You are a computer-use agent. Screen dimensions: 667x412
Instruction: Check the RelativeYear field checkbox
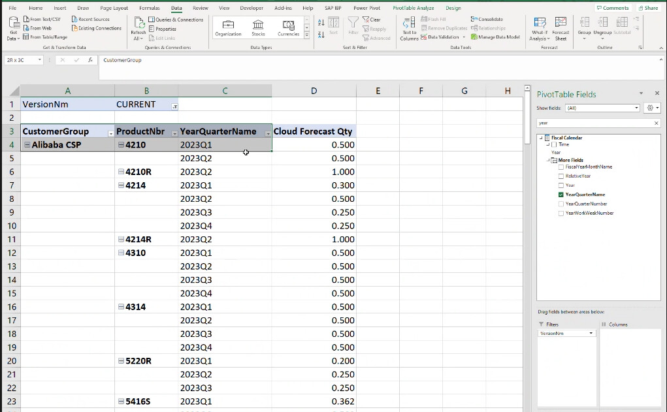560,176
